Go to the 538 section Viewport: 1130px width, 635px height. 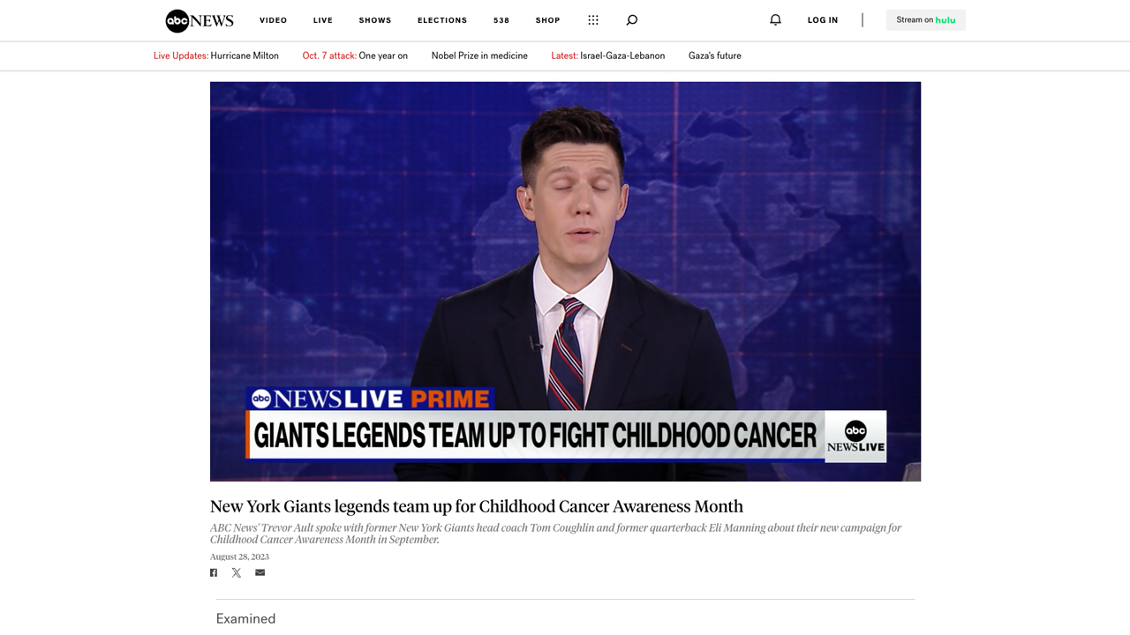click(x=501, y=20)
